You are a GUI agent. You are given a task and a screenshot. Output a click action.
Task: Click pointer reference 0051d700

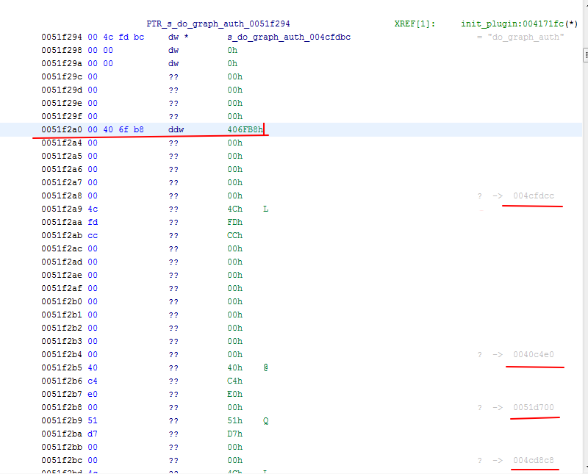[x=534, y=407]
